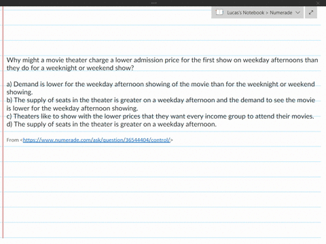Image resolution: width=326 pixels, height=244 pixels.
Task: Click the three dots handle at top
Action: click(x=154, y=3)
